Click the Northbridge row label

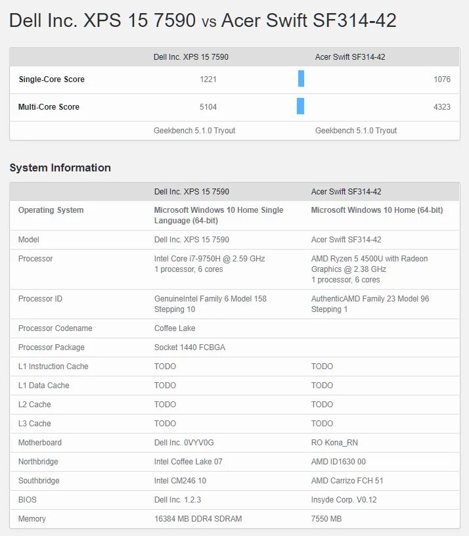point(38,462)
